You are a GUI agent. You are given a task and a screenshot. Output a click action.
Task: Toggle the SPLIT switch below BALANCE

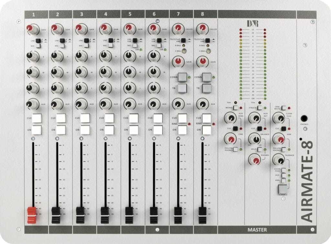point(259,149)
